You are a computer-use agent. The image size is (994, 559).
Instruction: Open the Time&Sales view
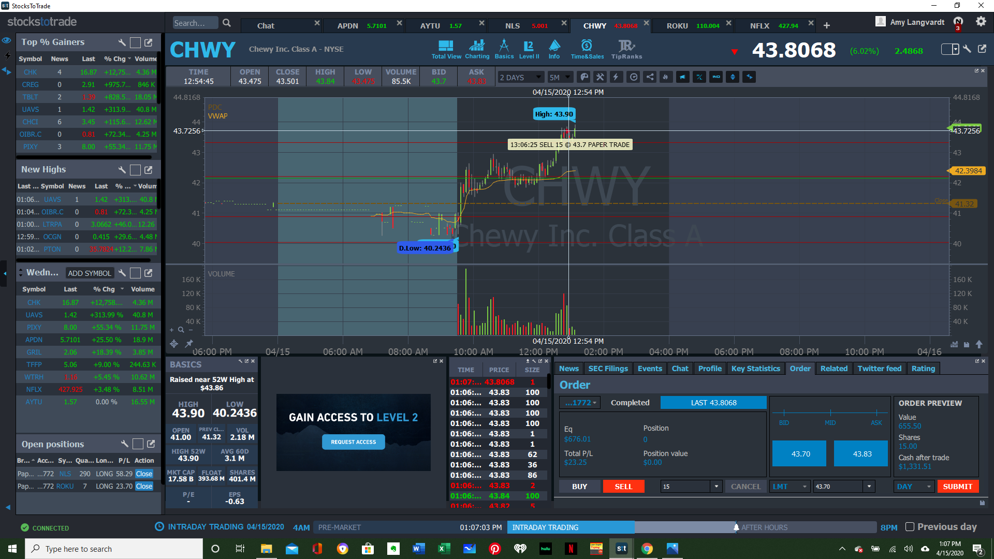(x=587, y=49)
